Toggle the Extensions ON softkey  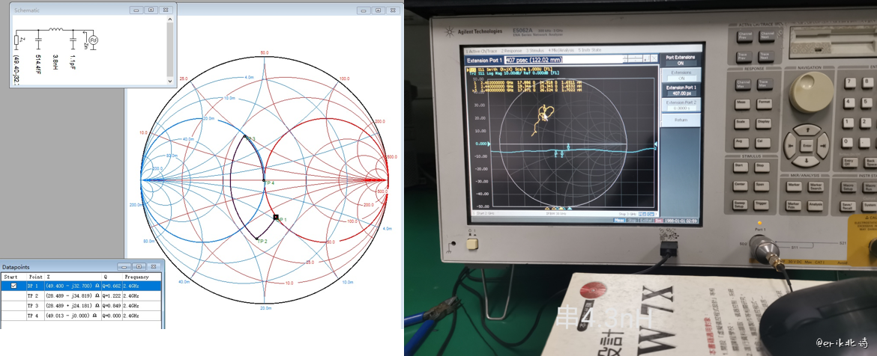[679, 75]
